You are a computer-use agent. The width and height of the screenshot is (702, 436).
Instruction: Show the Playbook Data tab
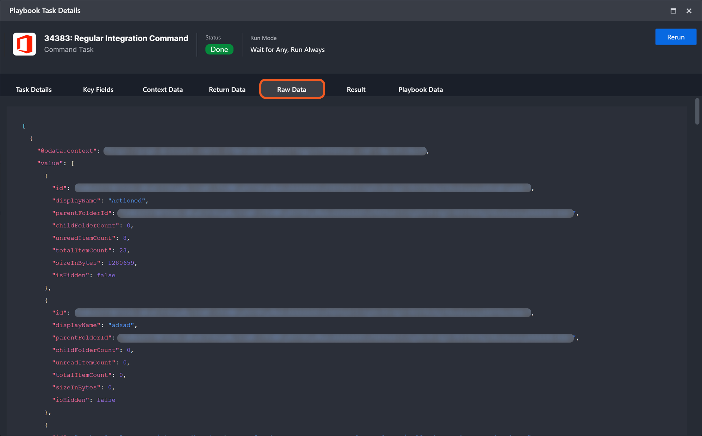coord(420,90)
